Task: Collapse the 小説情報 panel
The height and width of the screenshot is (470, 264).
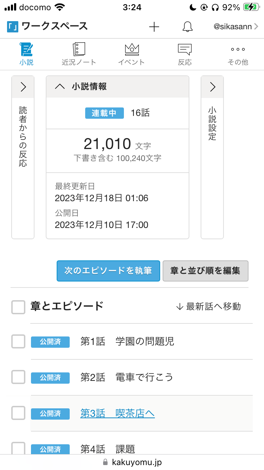Action: pos(60,87)
